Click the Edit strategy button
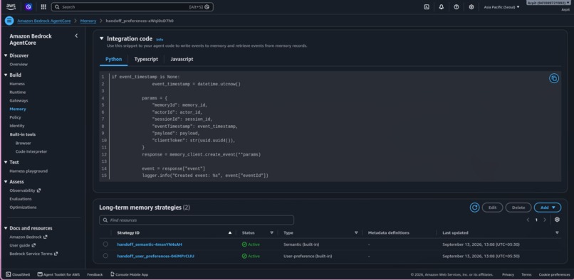This screenshot has width=574, height=280. [492, 208]
